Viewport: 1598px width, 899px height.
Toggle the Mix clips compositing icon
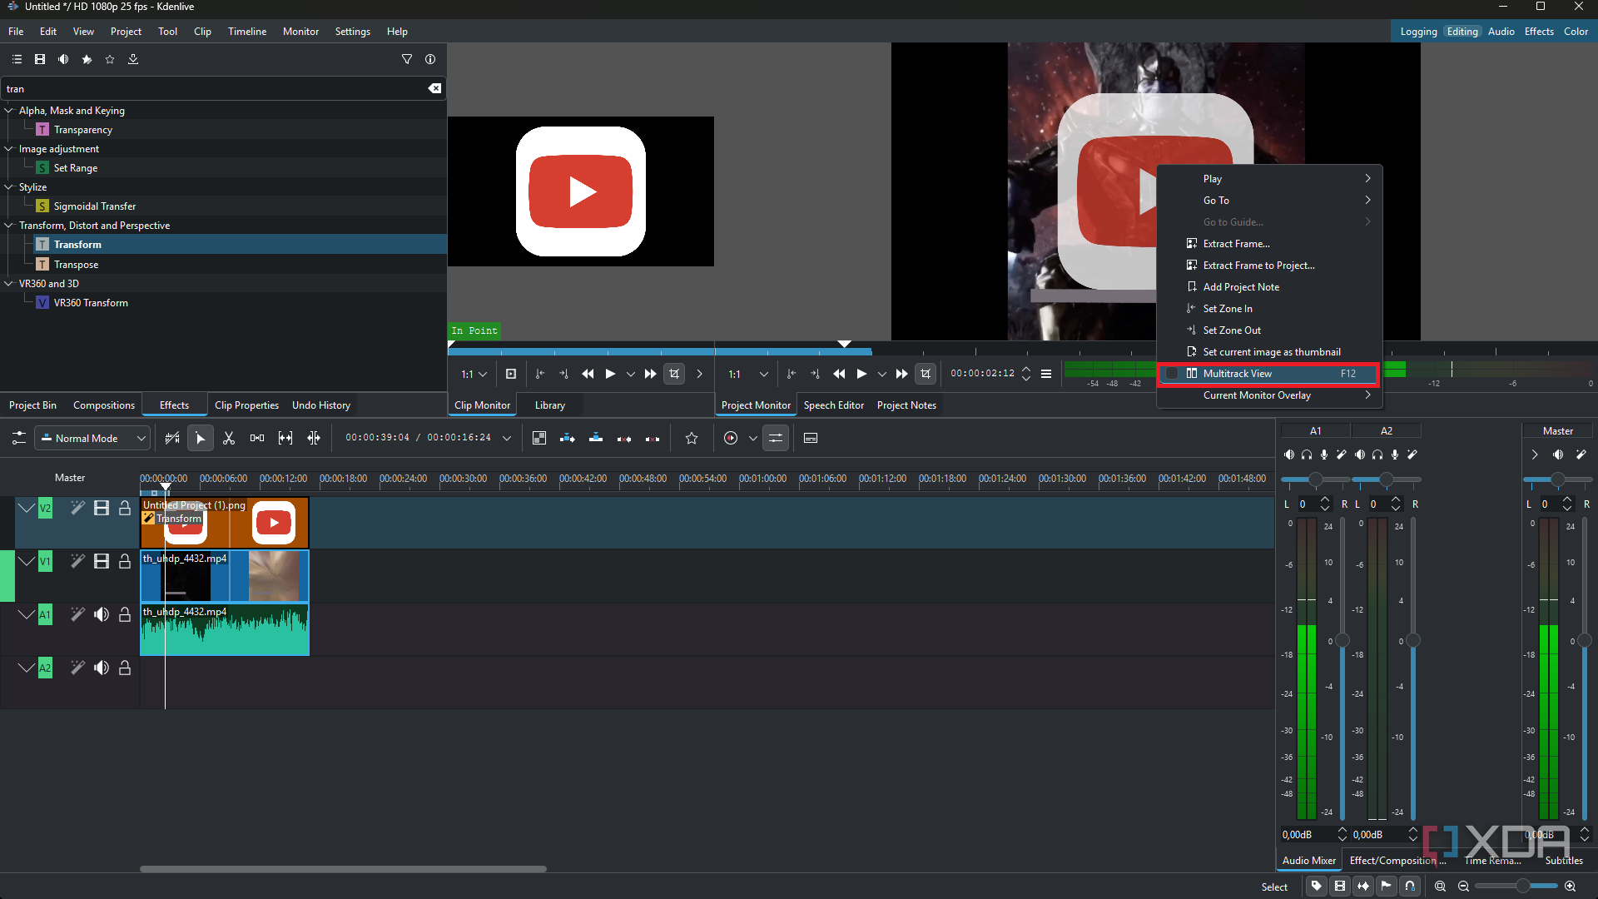coord(539,438)
